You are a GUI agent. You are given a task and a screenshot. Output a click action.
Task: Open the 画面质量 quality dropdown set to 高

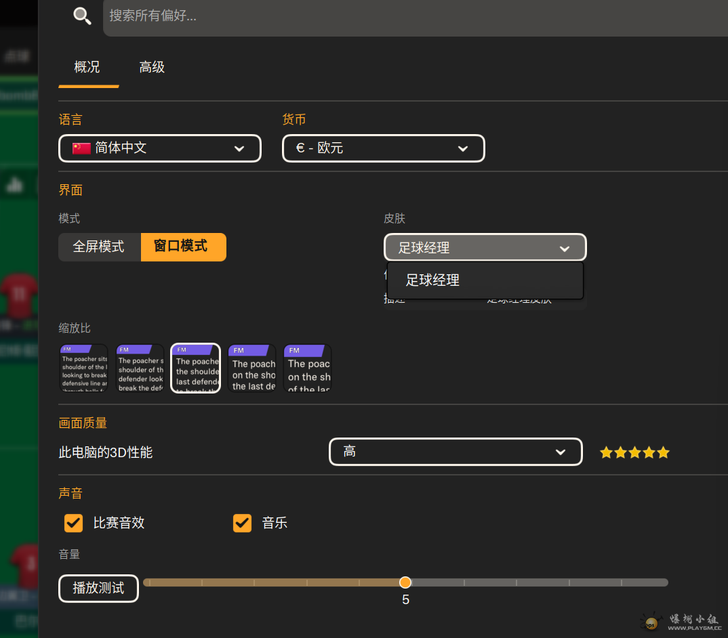click(455, 452)
